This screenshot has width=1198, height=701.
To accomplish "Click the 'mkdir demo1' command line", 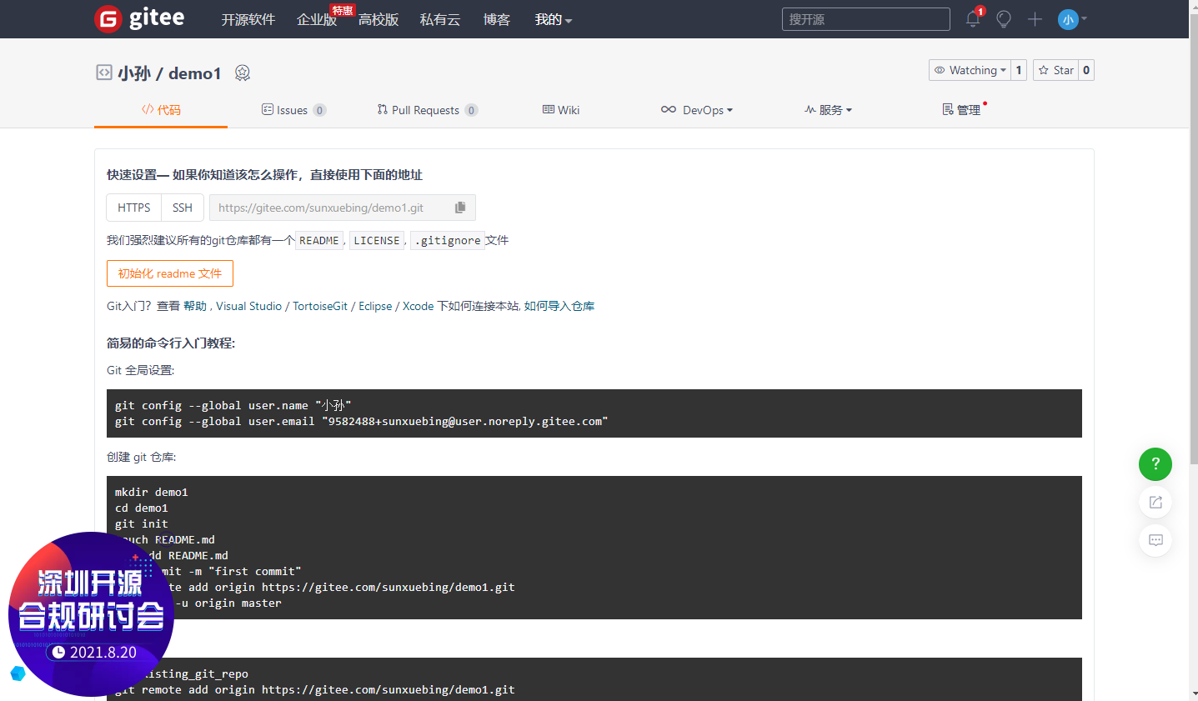I will pyautogui.click(x=152, y=493).
